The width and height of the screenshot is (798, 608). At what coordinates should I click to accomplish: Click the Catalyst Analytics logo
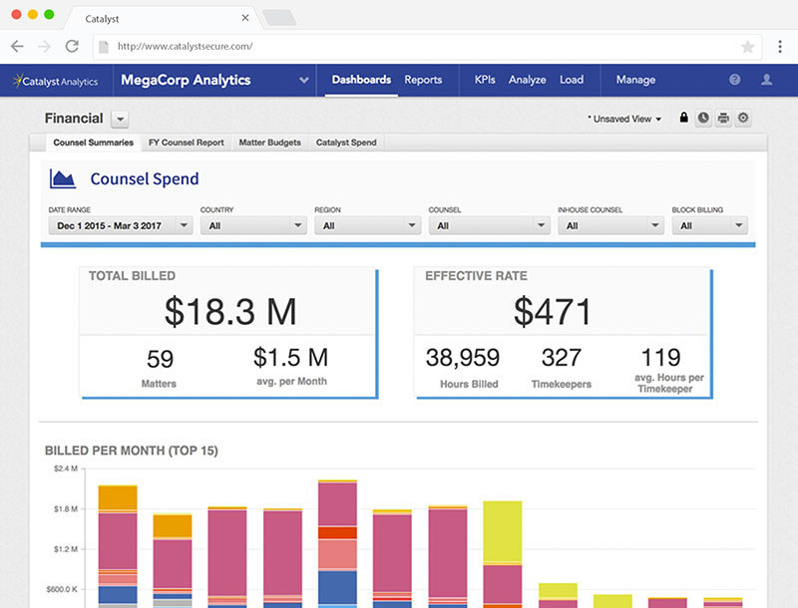pos(54,81)
